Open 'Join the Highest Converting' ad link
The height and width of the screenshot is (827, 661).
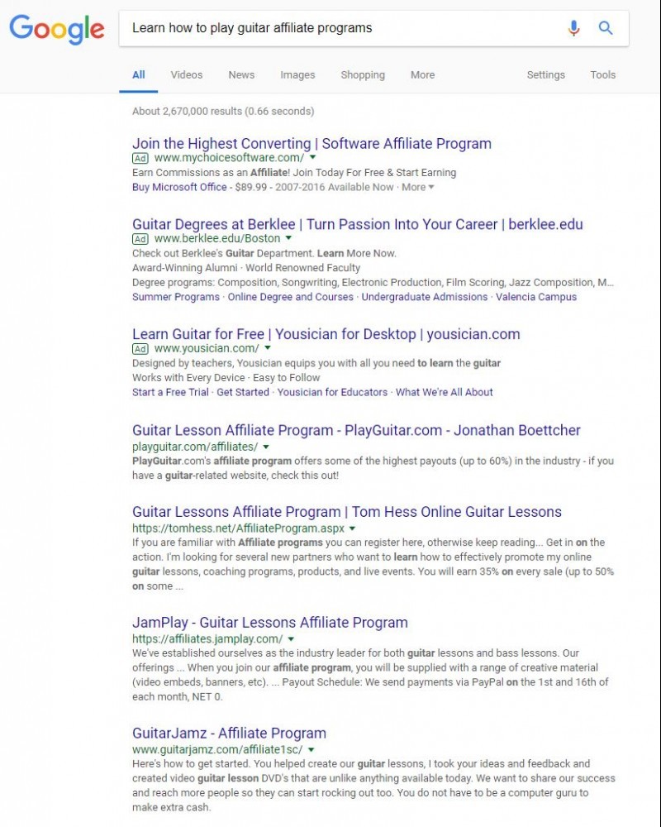click(x=311, y=143)
